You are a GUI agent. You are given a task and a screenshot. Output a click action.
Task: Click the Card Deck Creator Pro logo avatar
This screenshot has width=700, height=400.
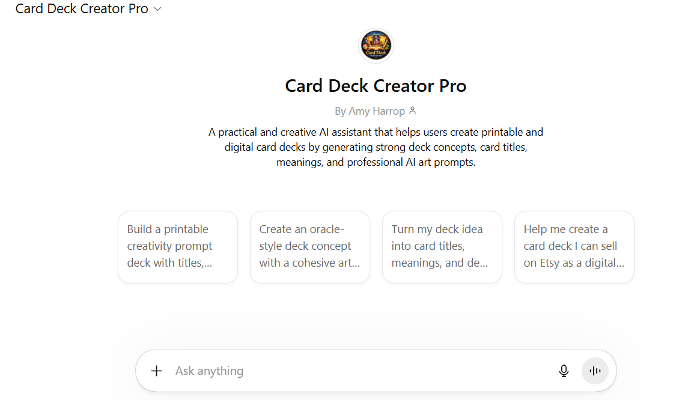click(x=376, y=46)
